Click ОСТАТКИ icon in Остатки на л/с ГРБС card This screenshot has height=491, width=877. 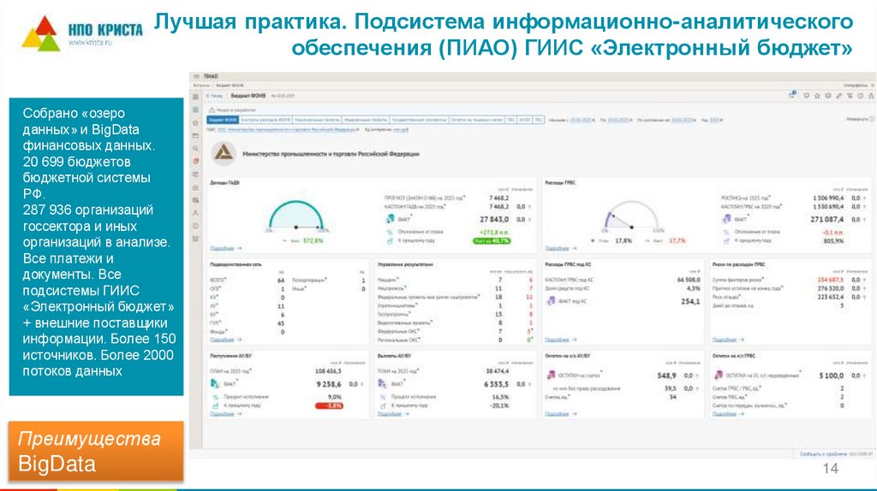pyautogui.click(x=719, y=376)
